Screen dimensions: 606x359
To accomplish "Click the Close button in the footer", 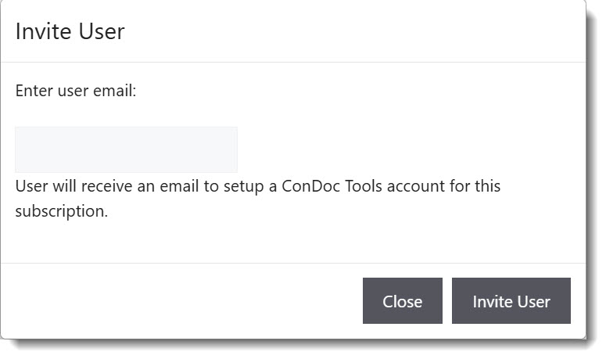I will [x=402, y=301].
